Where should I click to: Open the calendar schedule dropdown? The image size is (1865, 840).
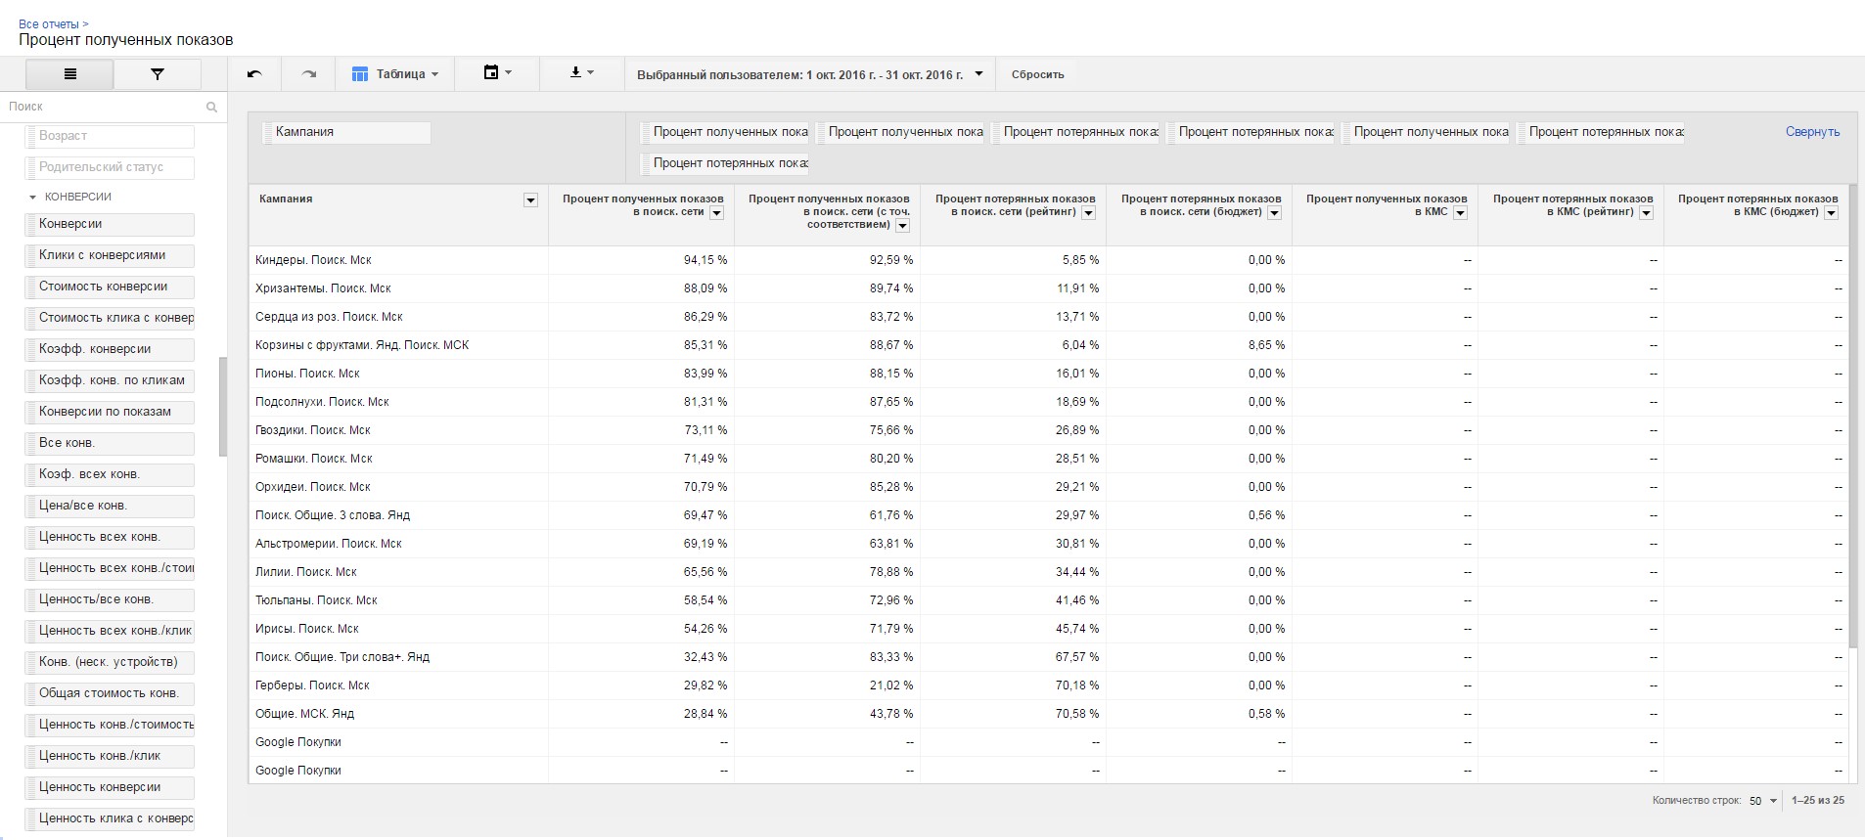click(497, 73)
